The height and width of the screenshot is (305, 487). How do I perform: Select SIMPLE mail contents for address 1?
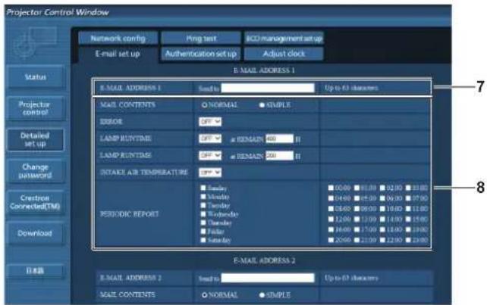(262, 105)
